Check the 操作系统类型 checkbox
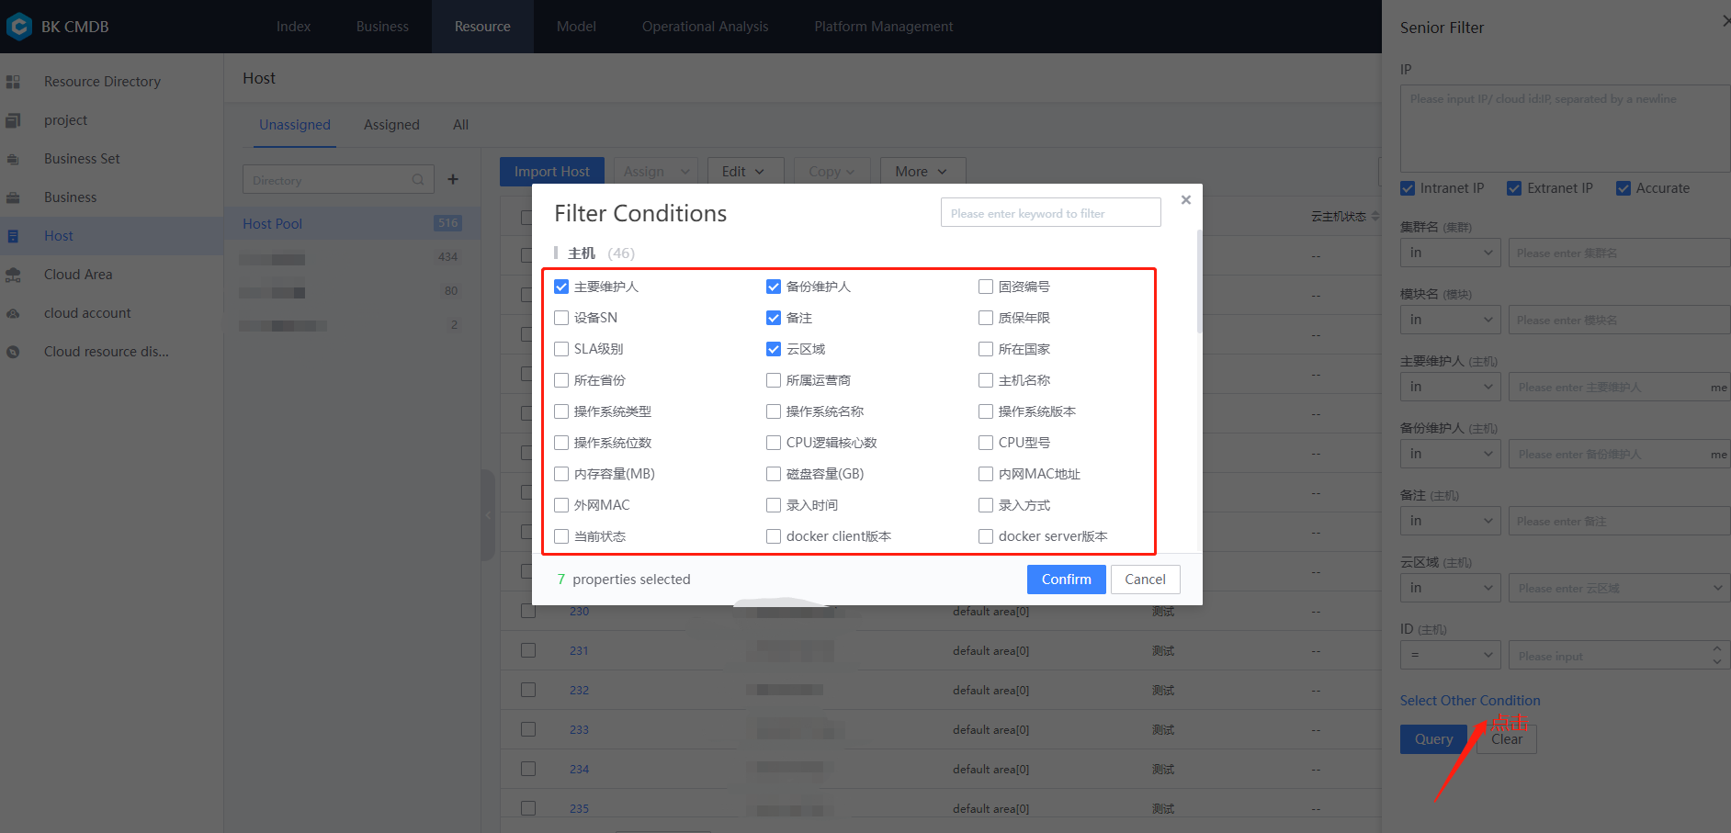1731x833 pixels. [x=561, y=411]
